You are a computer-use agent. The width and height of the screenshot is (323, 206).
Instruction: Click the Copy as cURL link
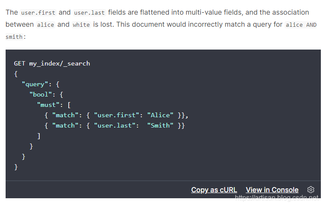(x=214, y=190)
